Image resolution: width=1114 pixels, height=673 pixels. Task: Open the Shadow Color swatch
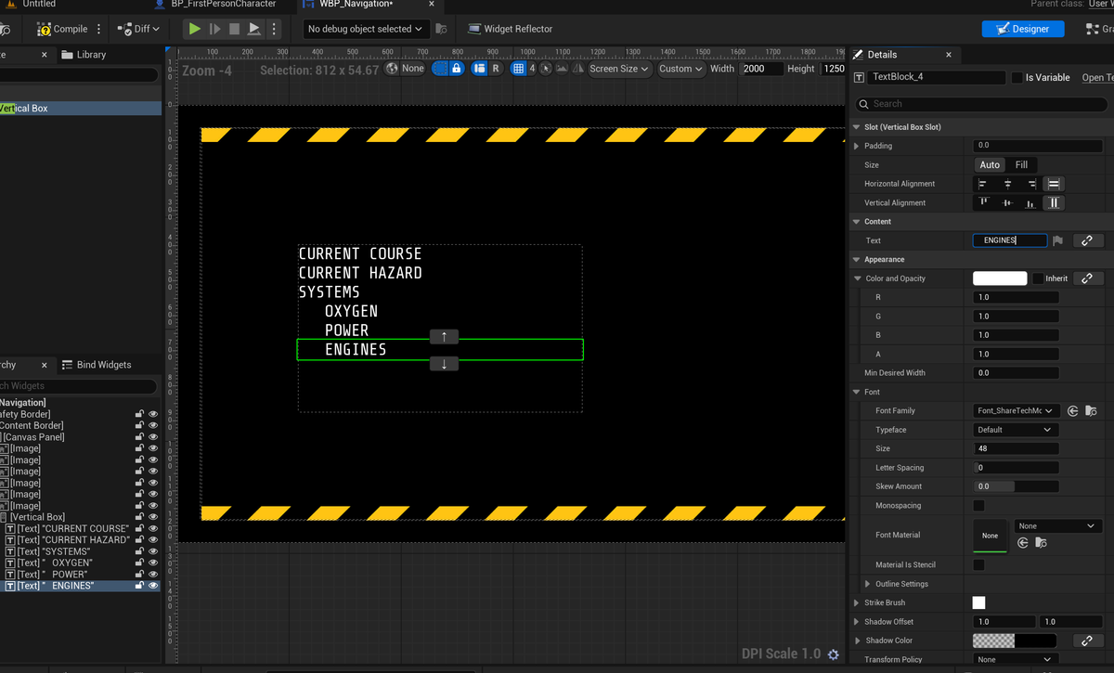point(1015,641)
